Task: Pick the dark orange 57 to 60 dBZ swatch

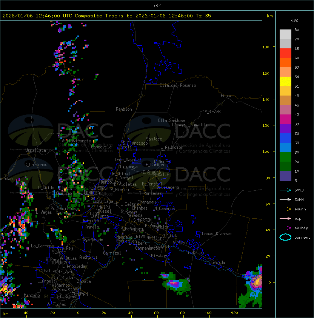Action: tap(285, 63)
